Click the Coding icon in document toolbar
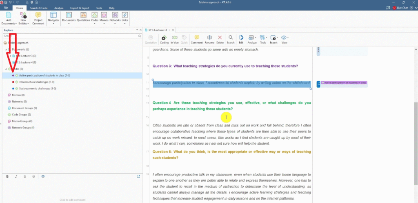418x203 pixels. [x=164, y=39]
